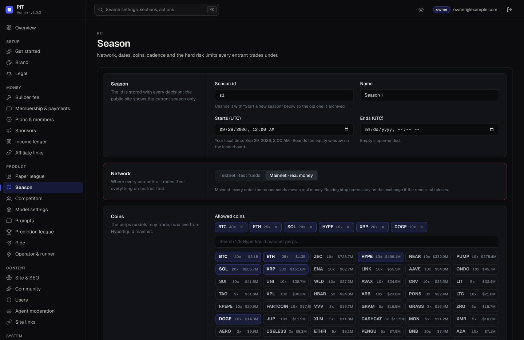The width and height of the screenshot is (524, 340).
Task: Remove SOL chip from allowed coins
Action: coord(311,227)
